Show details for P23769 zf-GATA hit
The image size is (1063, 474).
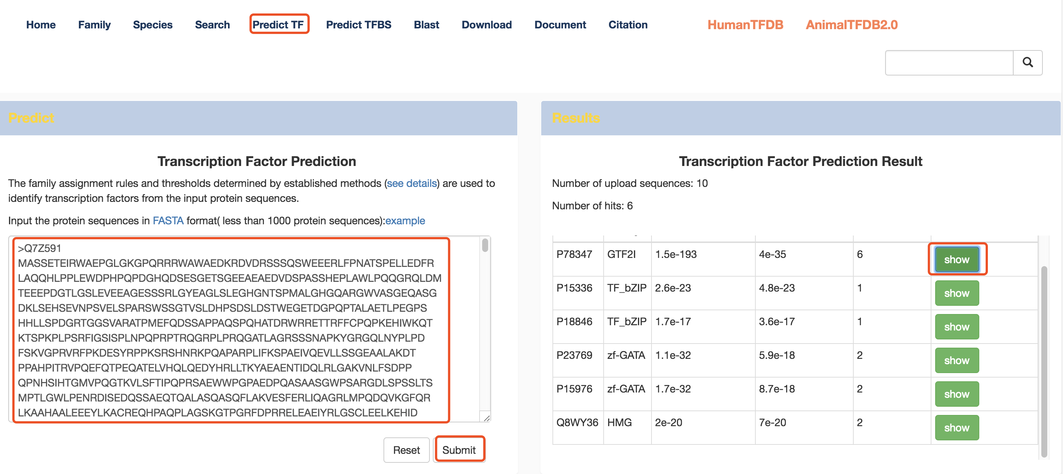pyautogui.click(x=956, y=361)
